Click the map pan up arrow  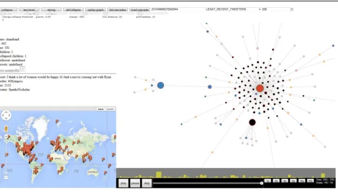coord(6,112)
